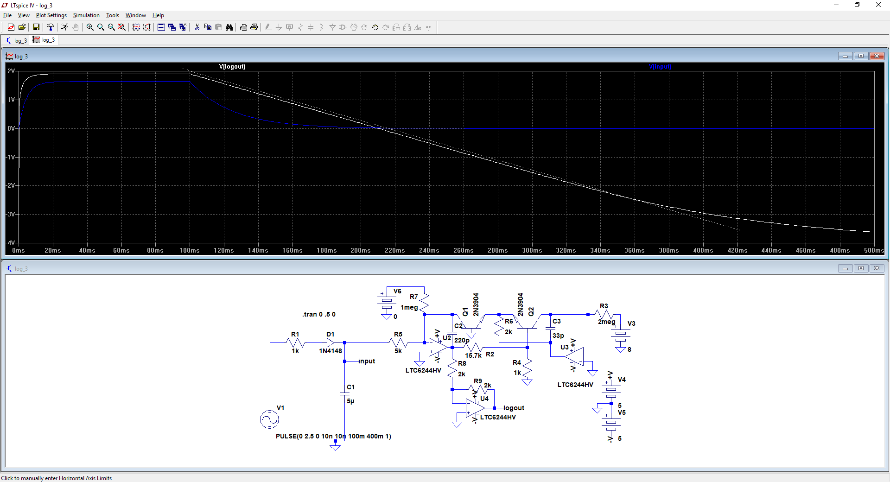Screen dimensions: 890x482
Task: Click the Undo arrow icon
Action: (375, 27)
